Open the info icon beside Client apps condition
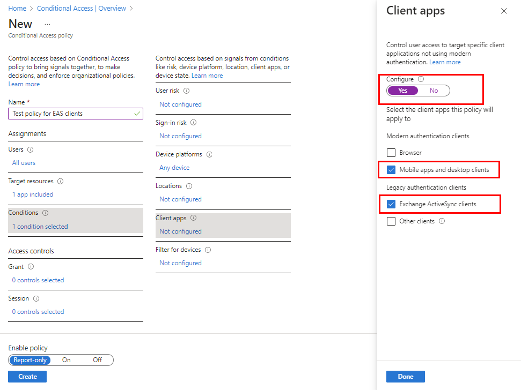521x390 pixels. tap(193, 217)
